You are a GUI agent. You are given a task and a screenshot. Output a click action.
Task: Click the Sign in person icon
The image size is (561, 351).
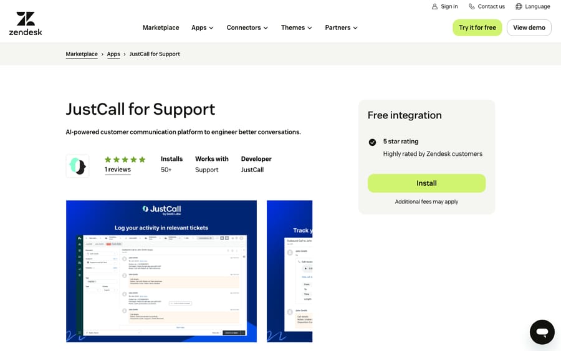(434, 6)
